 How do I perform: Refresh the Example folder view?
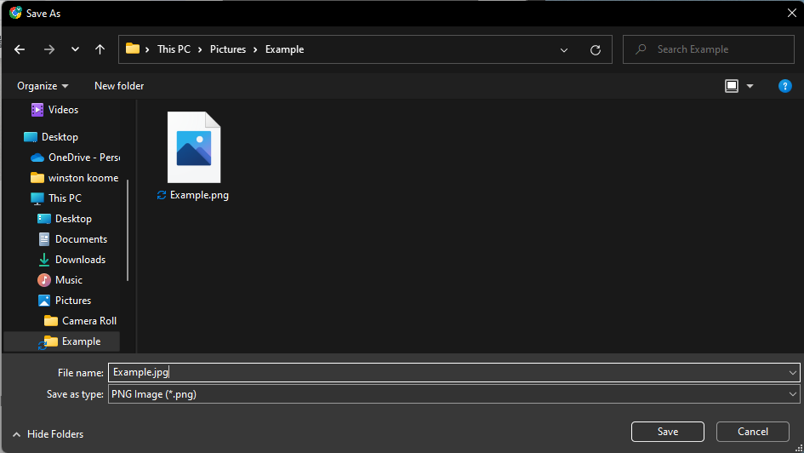596,49
